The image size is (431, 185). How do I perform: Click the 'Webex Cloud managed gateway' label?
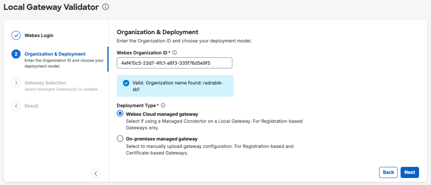pyautogui.click(x=162, y=114)
